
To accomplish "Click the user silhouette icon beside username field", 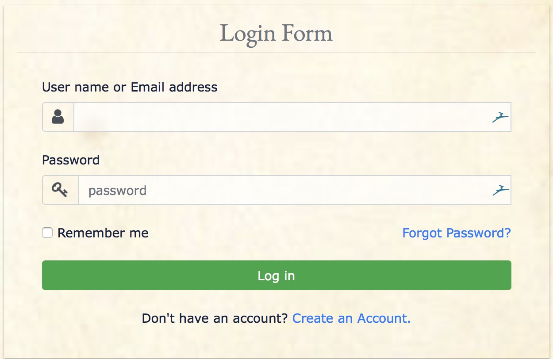I will pyautogui.click(x=58, y=117).
